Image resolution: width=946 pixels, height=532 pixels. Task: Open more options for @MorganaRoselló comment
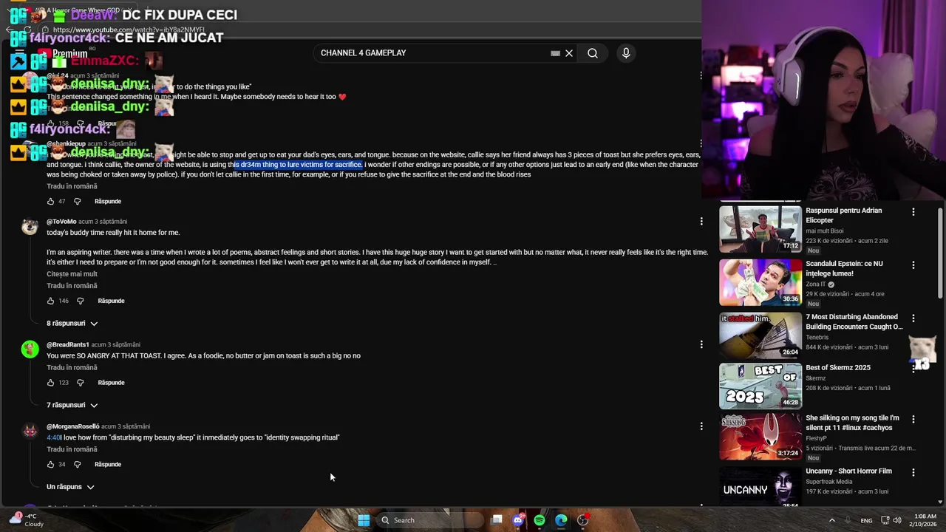(701, 426)
